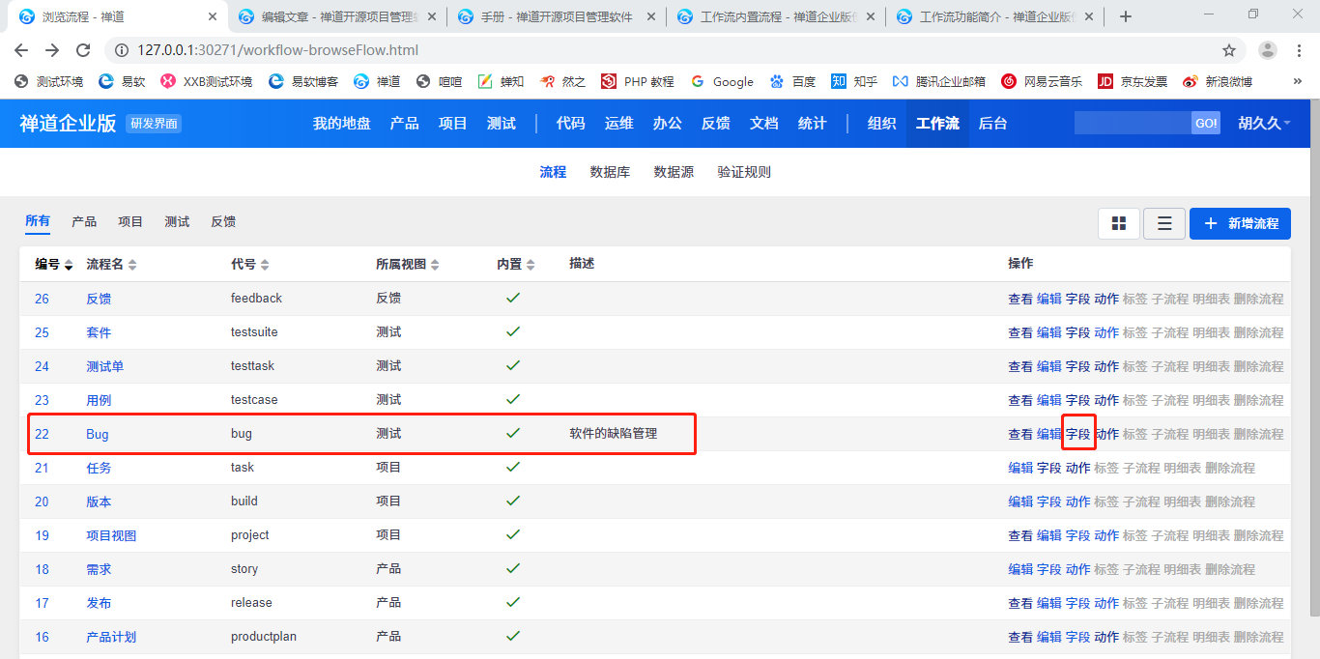Sort the table by 编号 column

[x=54, y=264]
